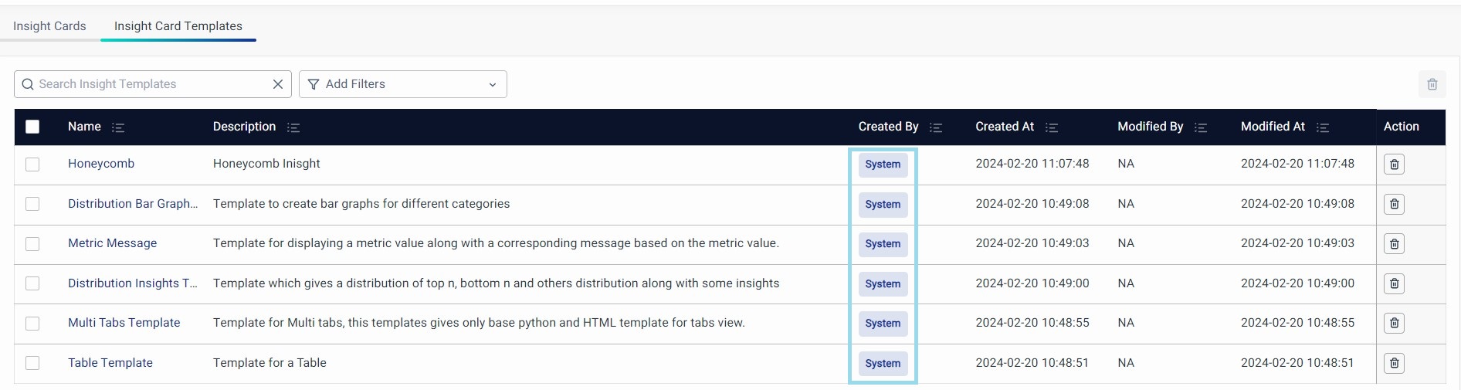Check the Honeycomb row checkbox

coord(32,164)
